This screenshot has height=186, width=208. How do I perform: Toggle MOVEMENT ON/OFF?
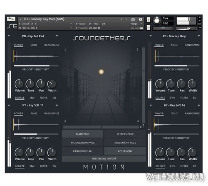click(104, 159)
